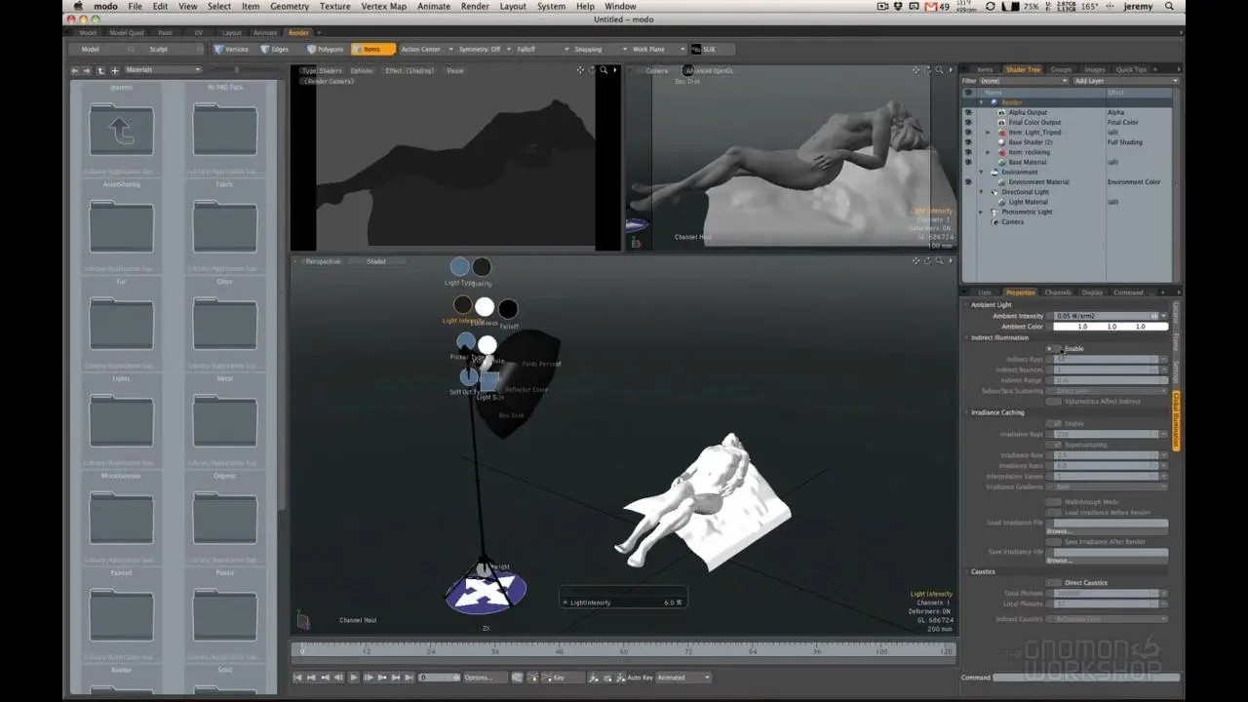Open the Vertex Map menu

(x=384, y=7)
